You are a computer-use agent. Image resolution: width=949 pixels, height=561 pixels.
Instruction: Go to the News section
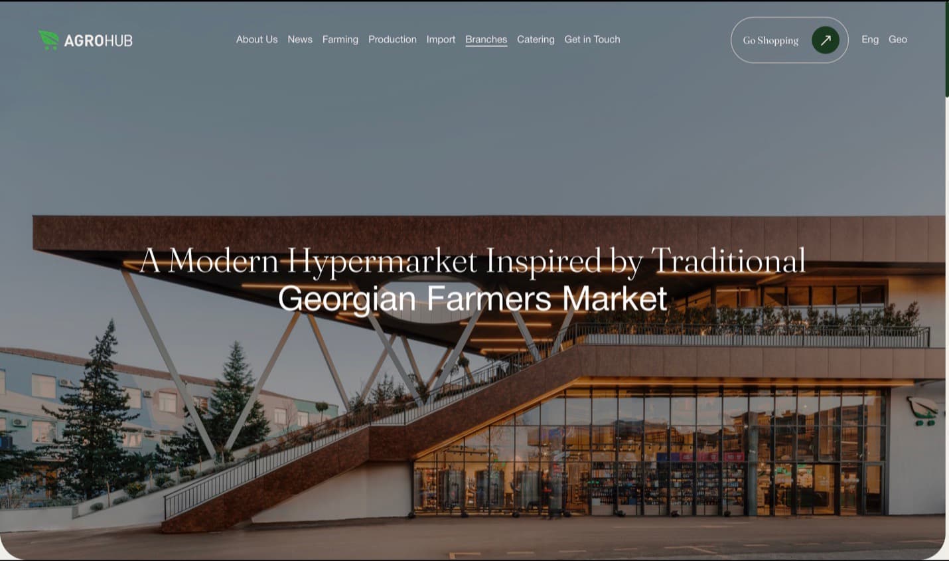(300, 39)
